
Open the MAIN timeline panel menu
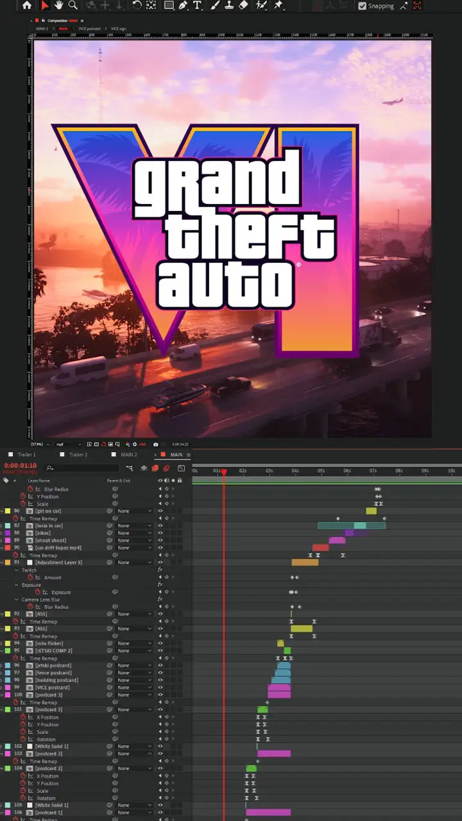click(x=188, y=455)
